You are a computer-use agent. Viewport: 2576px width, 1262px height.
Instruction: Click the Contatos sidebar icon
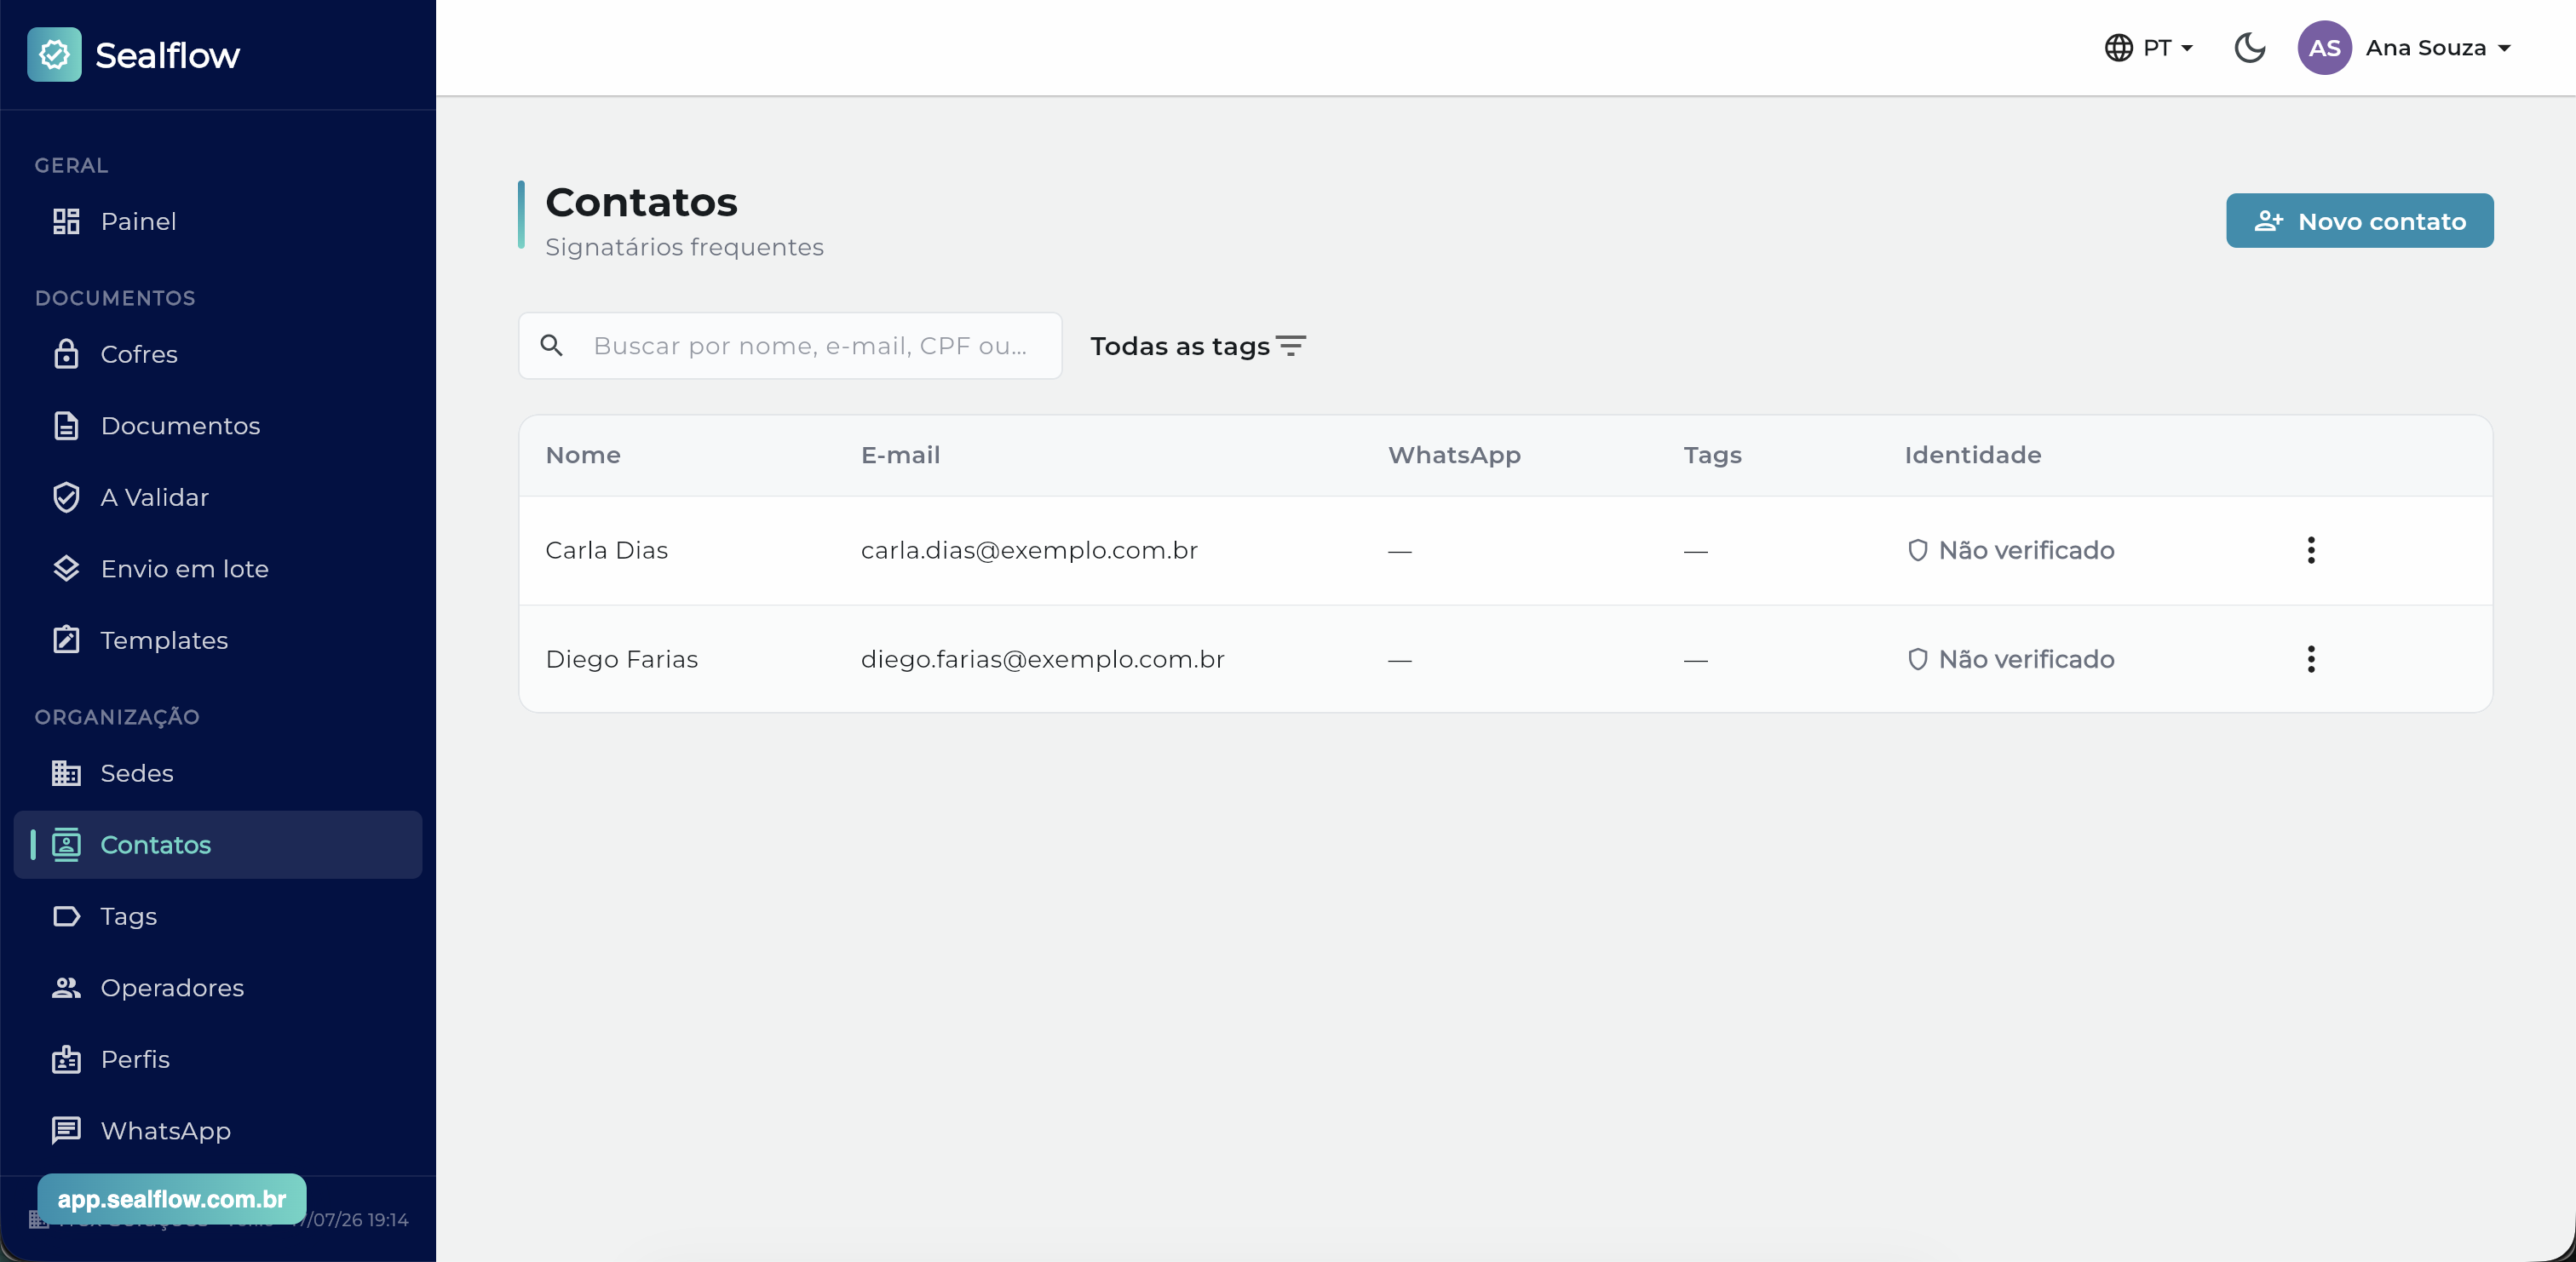pyautogui.click(x=66, y=845)
